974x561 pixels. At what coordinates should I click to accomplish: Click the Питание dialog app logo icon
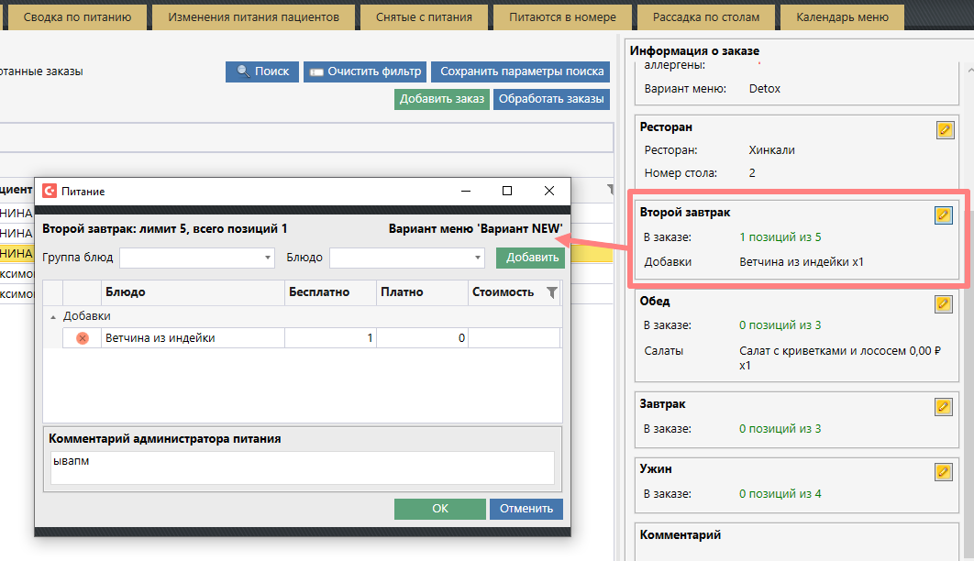(x=50, y=192)
